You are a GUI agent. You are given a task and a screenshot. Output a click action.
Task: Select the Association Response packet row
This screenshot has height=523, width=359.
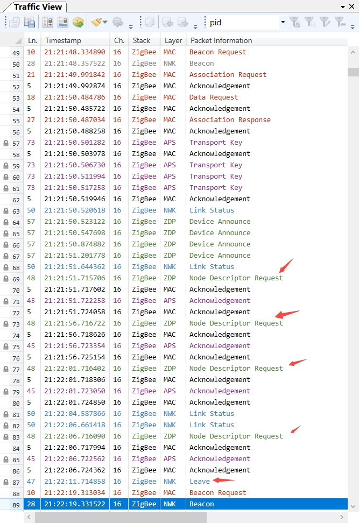click(186, 120)
